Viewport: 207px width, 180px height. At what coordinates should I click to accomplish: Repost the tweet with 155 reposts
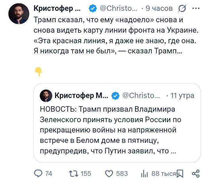tap(72, 173)
